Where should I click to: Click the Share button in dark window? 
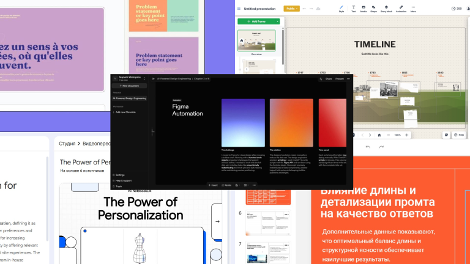pos(329,79)
